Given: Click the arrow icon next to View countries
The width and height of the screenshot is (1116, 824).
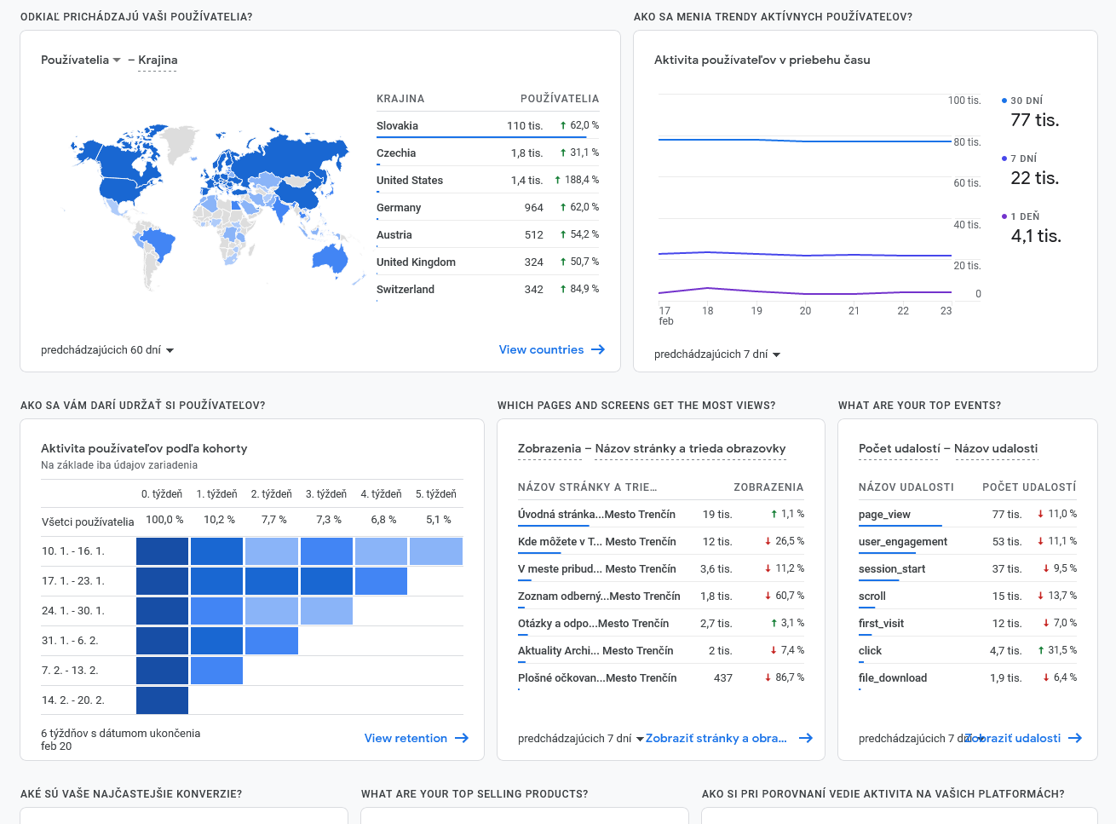Looking at the screenshot, I should pyautogui.click(x=598, y=349).
